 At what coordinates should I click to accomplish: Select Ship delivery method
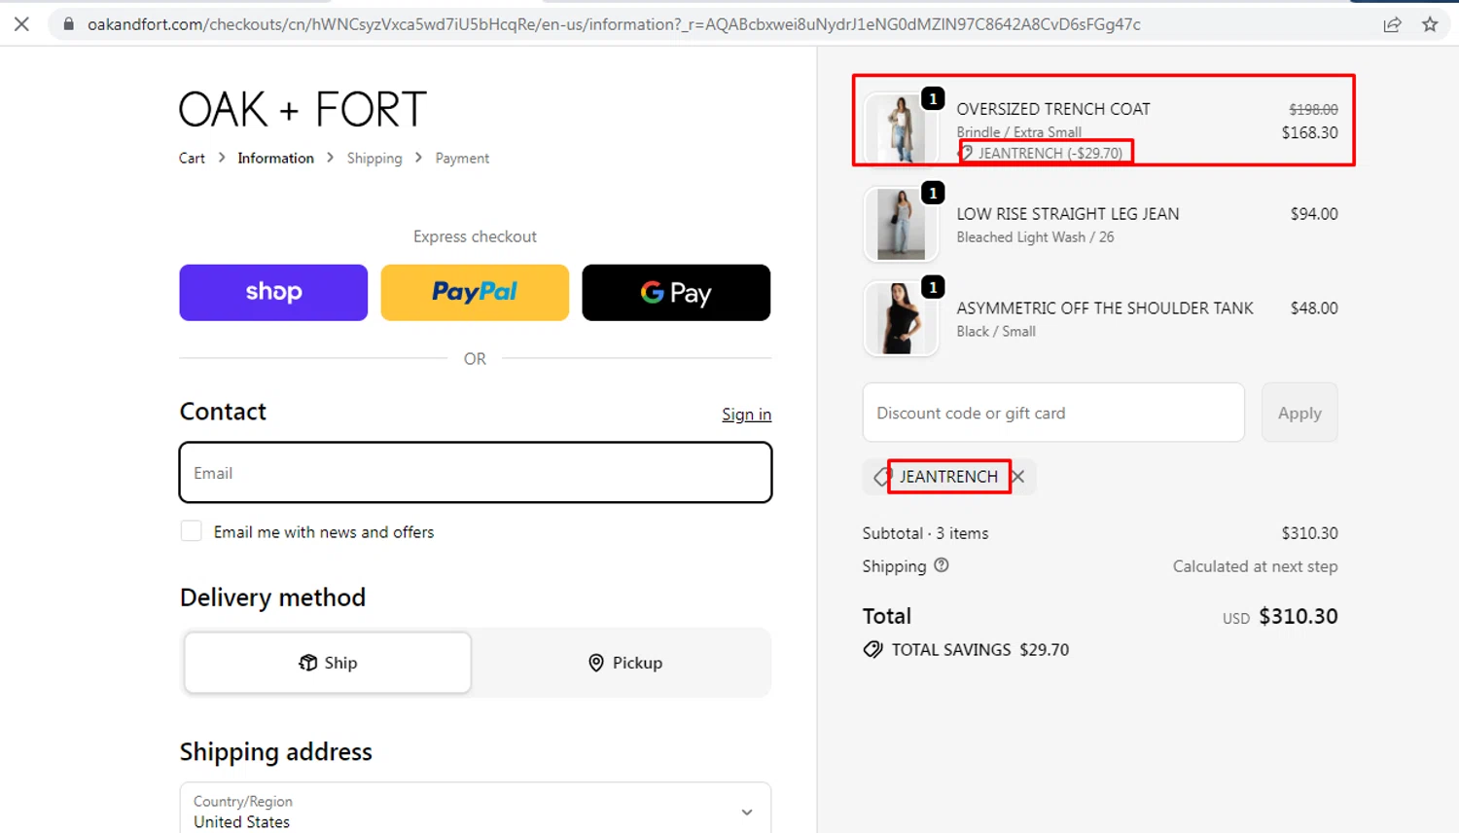328,663
